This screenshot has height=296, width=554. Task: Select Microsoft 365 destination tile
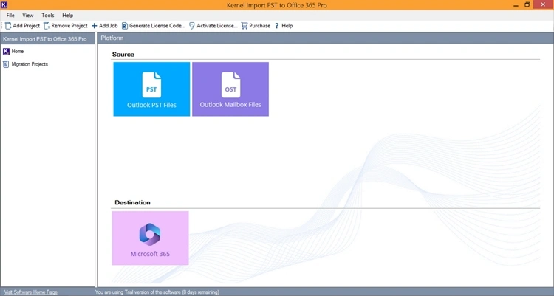click(151, 238)
